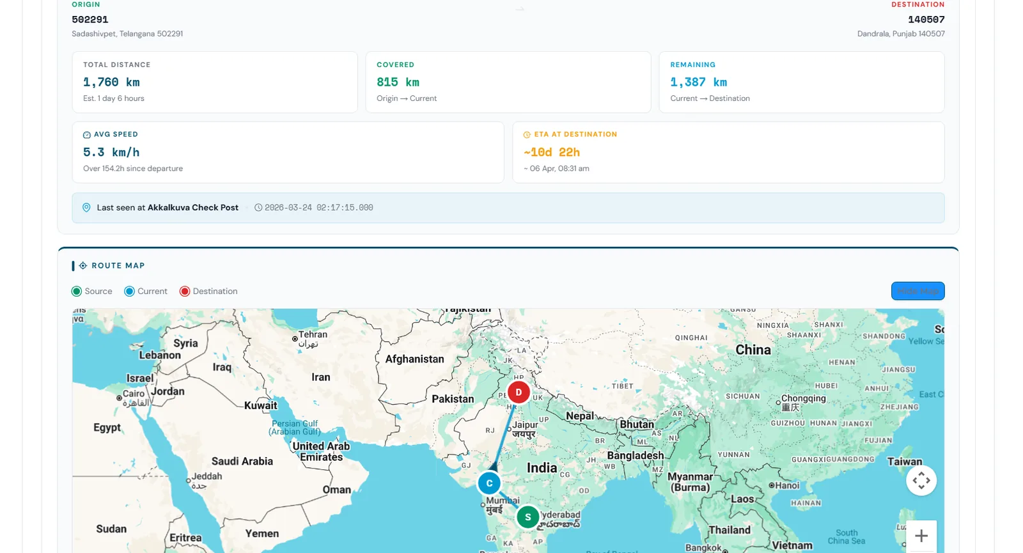Click the Current legend blue dot

tap(129, 292)
